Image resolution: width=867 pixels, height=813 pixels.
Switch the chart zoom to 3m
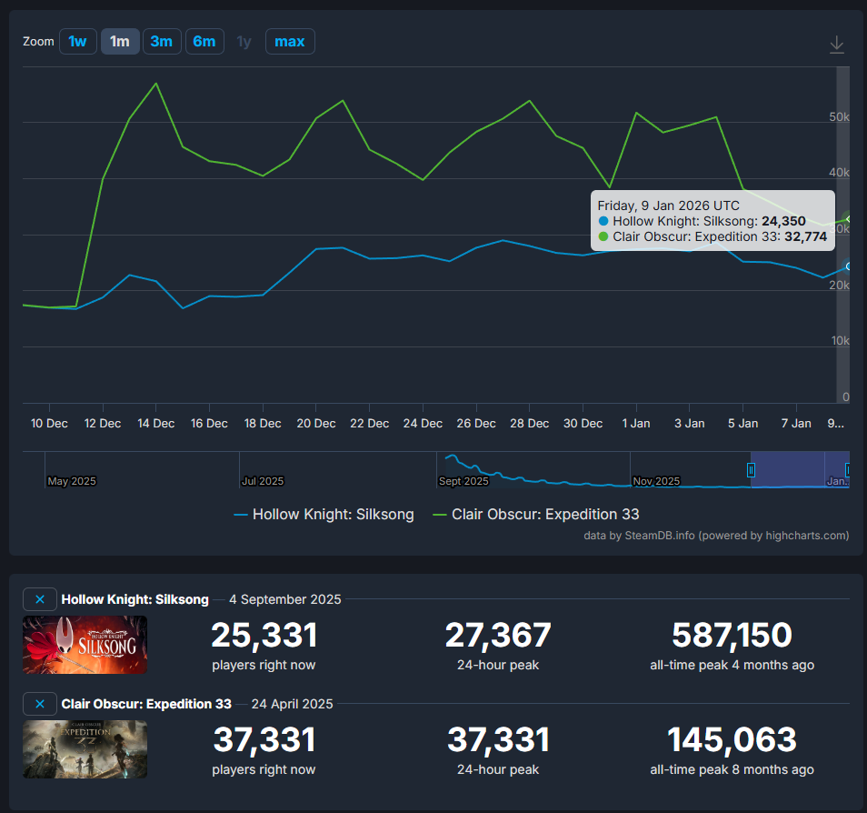click(x=162, y=42)
